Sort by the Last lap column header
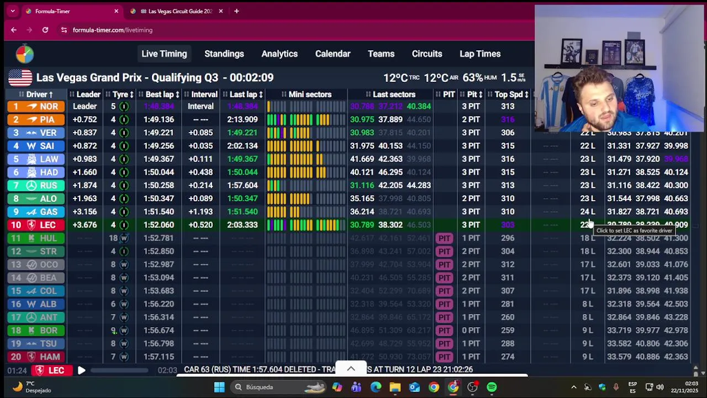Screen dimensions: 707x398 (x=242, y=95)
